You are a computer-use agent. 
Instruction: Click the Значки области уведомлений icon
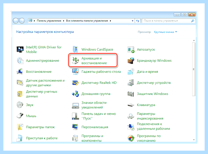(75, 105)
